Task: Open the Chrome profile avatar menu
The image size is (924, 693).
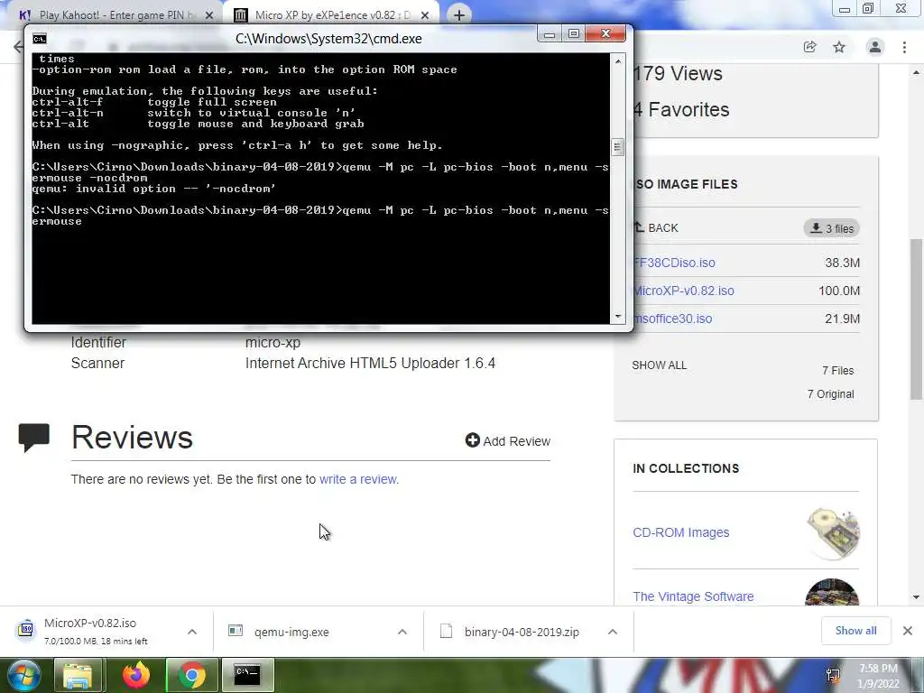Action: click(875, 47)
